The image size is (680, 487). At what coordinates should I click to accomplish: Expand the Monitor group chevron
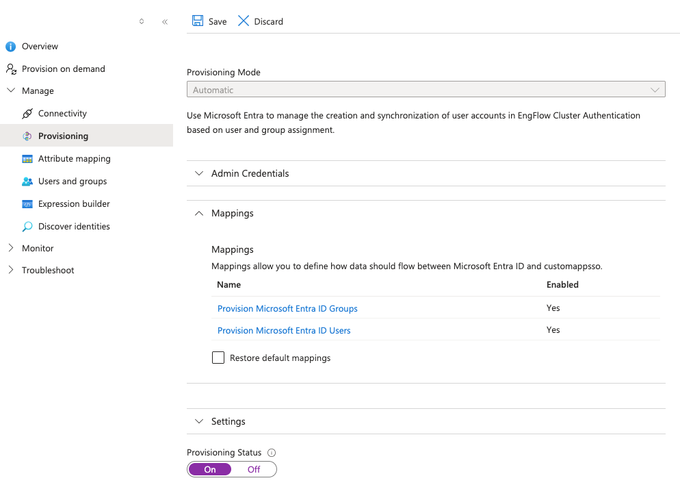coord(11,248)
